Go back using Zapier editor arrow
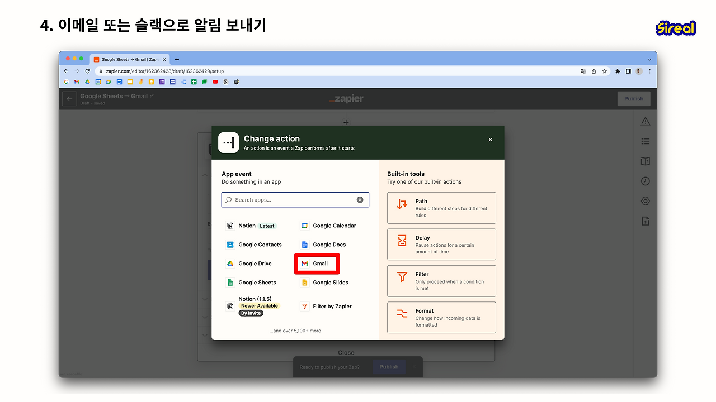Viewport: 716px width, 402px height. coord(69,99)
